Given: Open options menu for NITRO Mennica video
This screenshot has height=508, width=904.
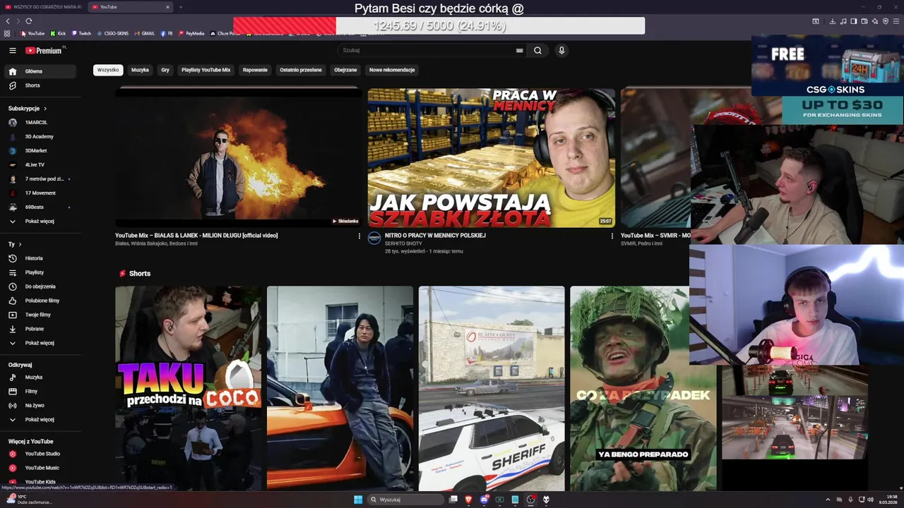Looking at the screenshot, I should [x=612, y=236].
